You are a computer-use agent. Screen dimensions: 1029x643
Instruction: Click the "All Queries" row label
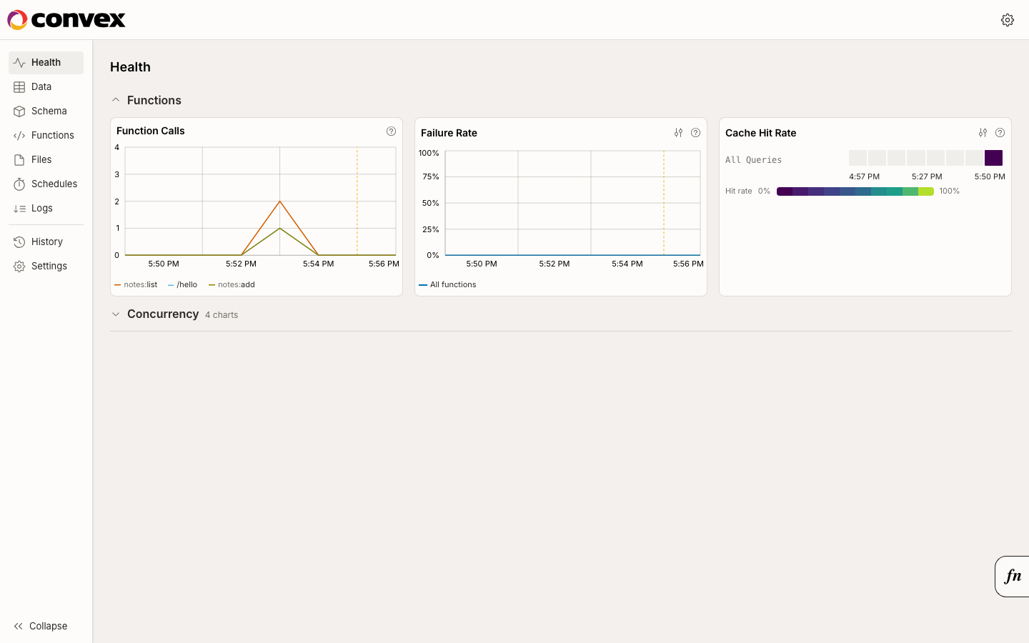pos(753,160)
